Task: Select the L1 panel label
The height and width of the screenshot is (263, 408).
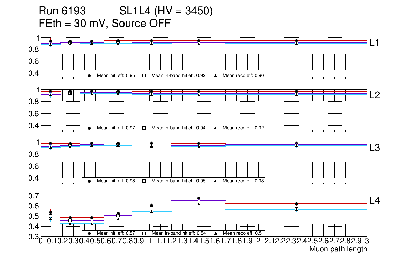Action: pyautogui.click(x=375, y=43)
